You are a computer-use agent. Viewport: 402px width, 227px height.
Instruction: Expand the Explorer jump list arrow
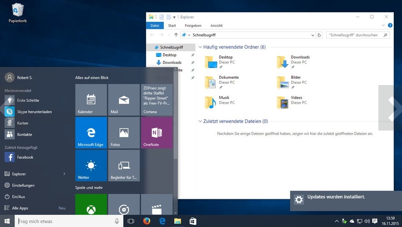[x=65, y=174]
